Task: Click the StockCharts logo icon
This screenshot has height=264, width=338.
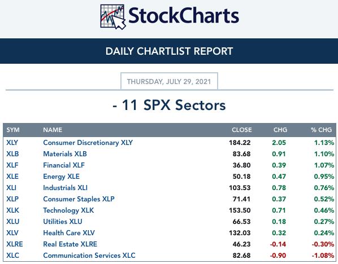Action: 113,17
